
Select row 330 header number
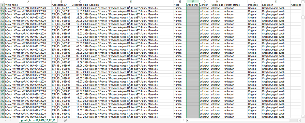point(2,94)
